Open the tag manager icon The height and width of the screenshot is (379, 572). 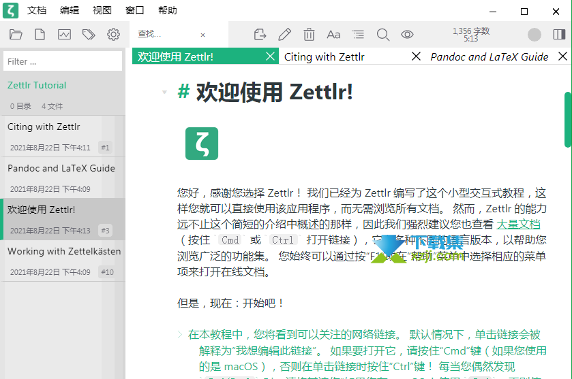89,35
